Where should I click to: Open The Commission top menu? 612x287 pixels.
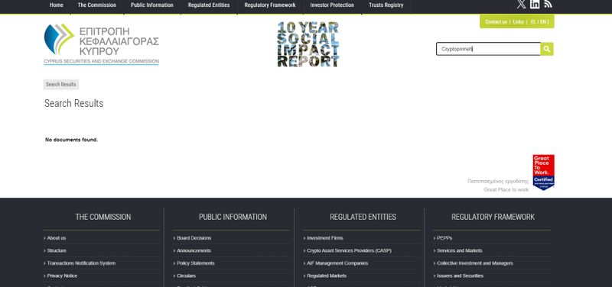click(97, 5)
